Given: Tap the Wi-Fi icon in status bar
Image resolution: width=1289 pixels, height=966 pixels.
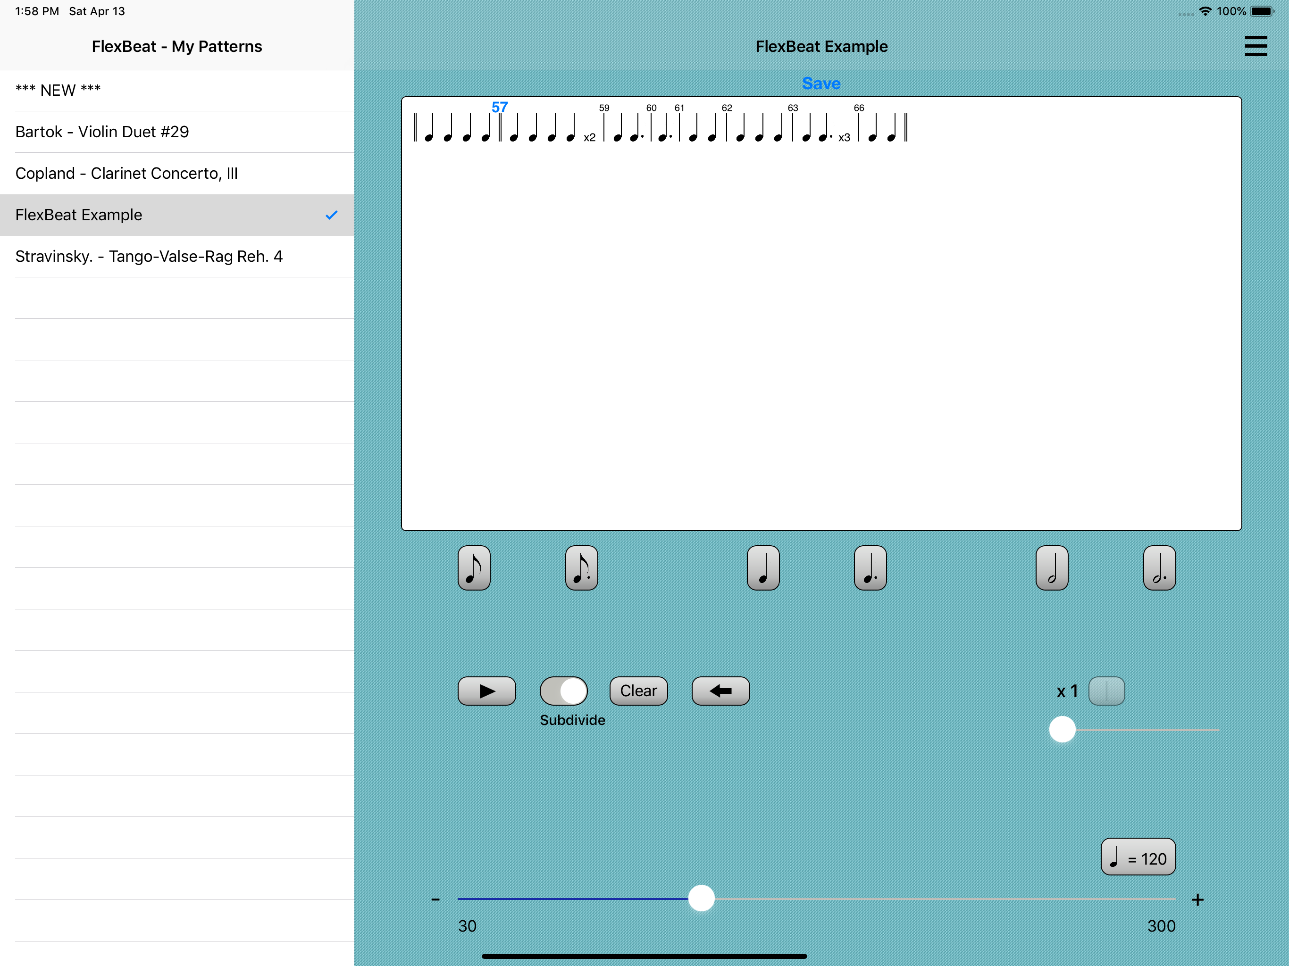Looking at the screenshot, I should click(1205, 11).
